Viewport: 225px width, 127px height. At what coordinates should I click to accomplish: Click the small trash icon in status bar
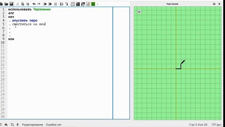click(x=18, y=125)
